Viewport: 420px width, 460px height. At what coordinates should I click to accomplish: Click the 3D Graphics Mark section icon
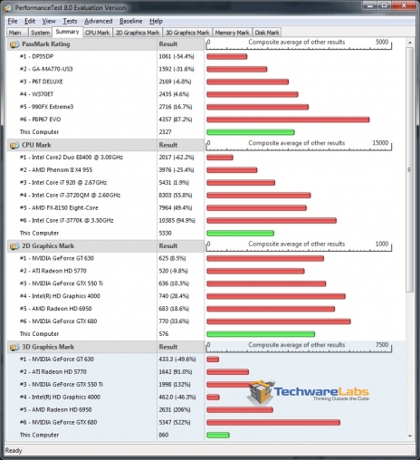click(14, 348)
